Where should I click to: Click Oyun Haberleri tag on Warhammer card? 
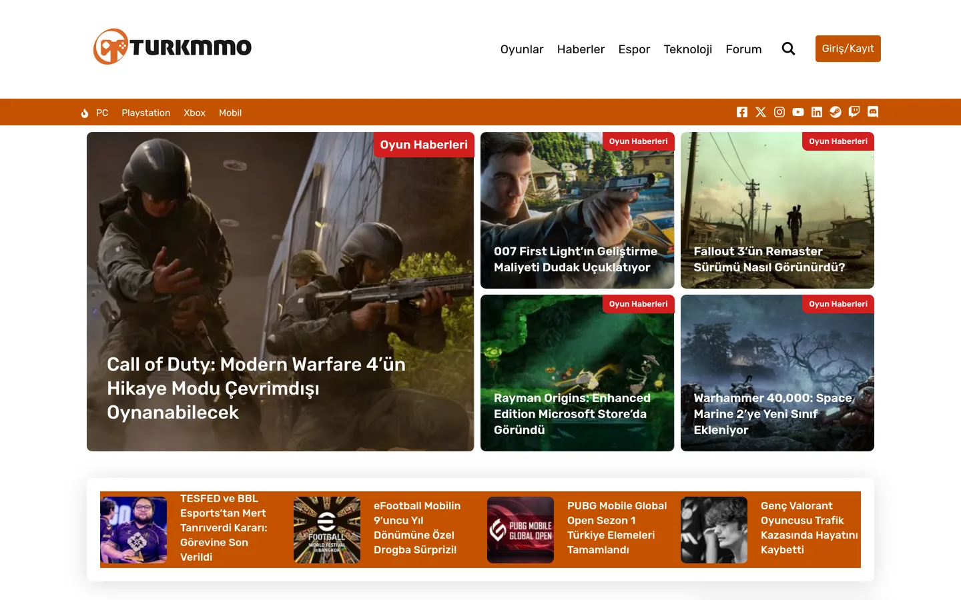[838, 304]
